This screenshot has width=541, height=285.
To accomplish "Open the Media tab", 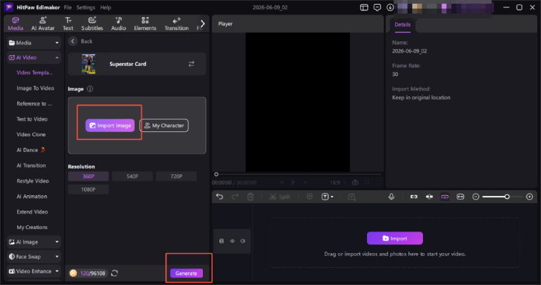I will click(x=15, y=24).
